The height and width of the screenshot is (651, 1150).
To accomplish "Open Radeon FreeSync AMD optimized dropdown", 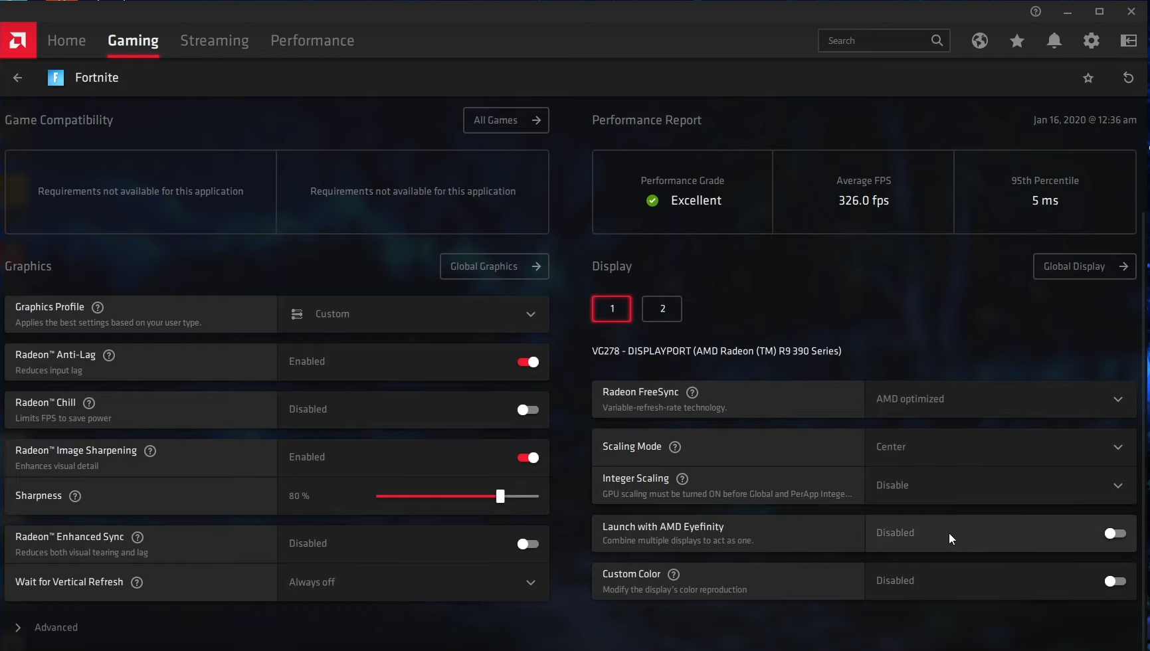I will (x=1001, y=399).
